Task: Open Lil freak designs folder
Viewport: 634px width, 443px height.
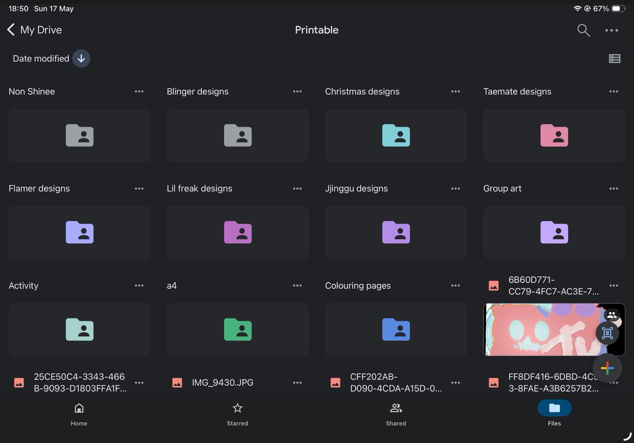Action: [x=238, y=233]
